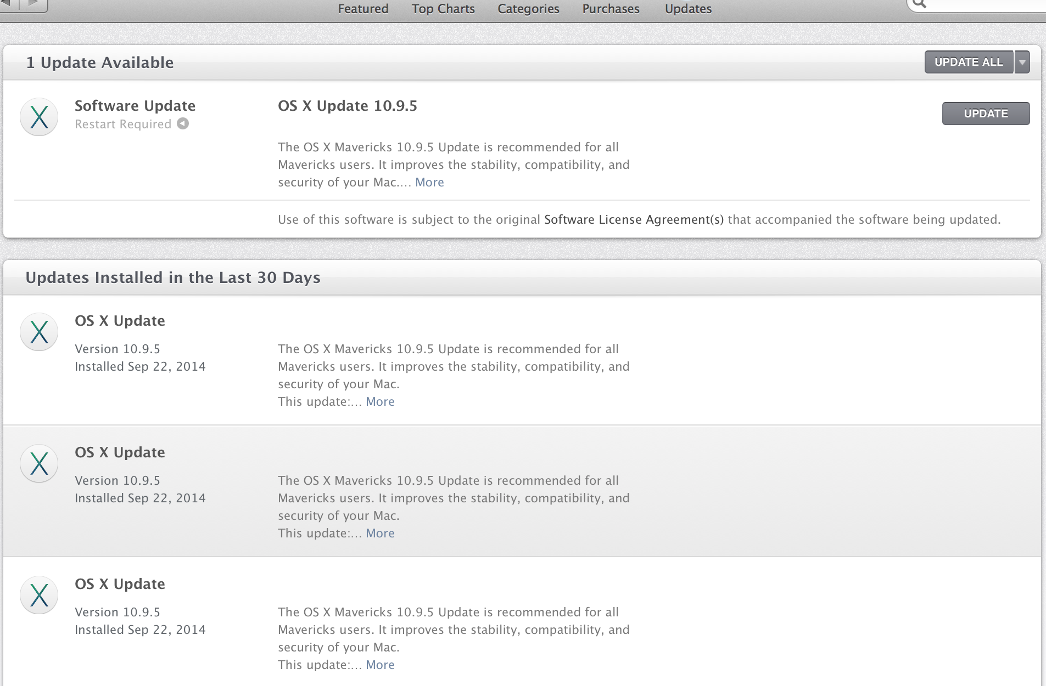Open the Update All dropdown arrow
1046x686 pixels.
(1022, 62)
